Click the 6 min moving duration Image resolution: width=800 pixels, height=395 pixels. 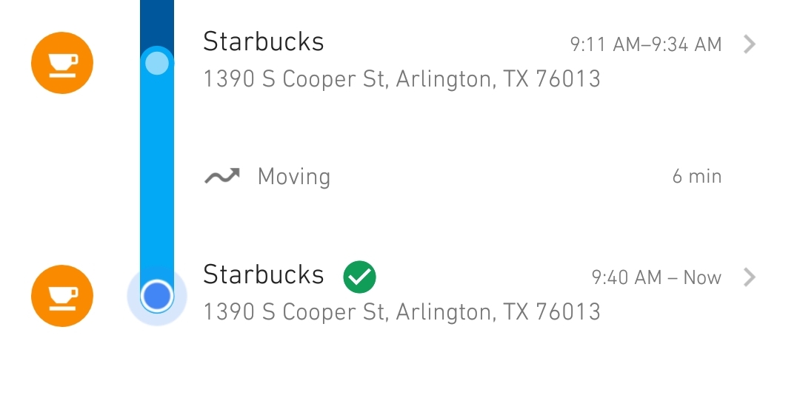pos(696,177)
